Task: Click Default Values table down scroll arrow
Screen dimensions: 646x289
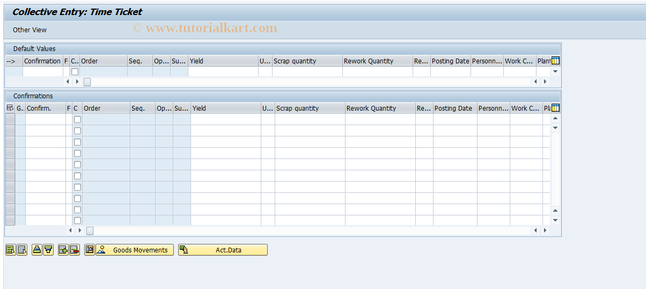Action: point(555,71)
